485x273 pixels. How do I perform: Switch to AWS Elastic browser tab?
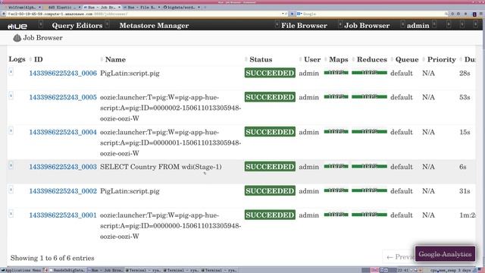click(61, 7)
